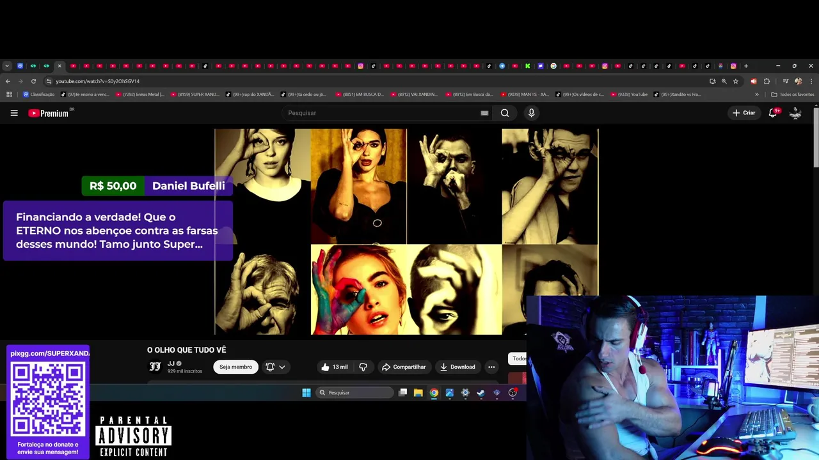Open YouTube notifications bell in header
This screenshot has width=819, height=460.
click(773, 113)
